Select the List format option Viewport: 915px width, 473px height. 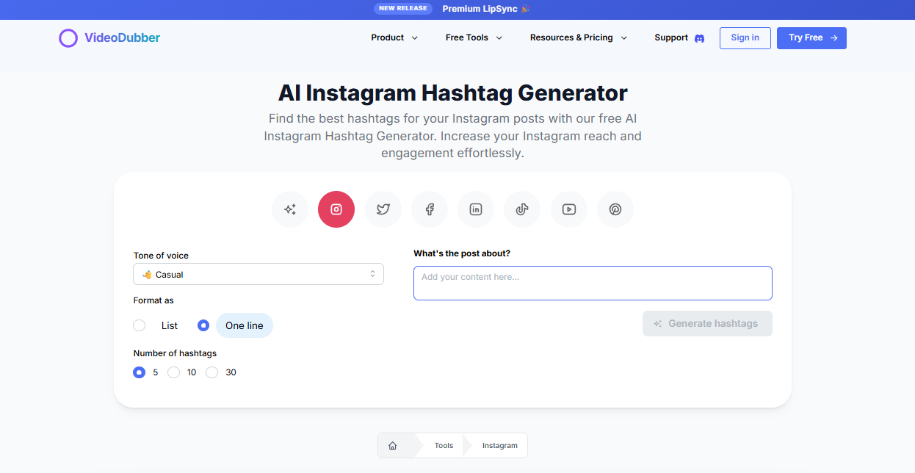tap(139, 325)
